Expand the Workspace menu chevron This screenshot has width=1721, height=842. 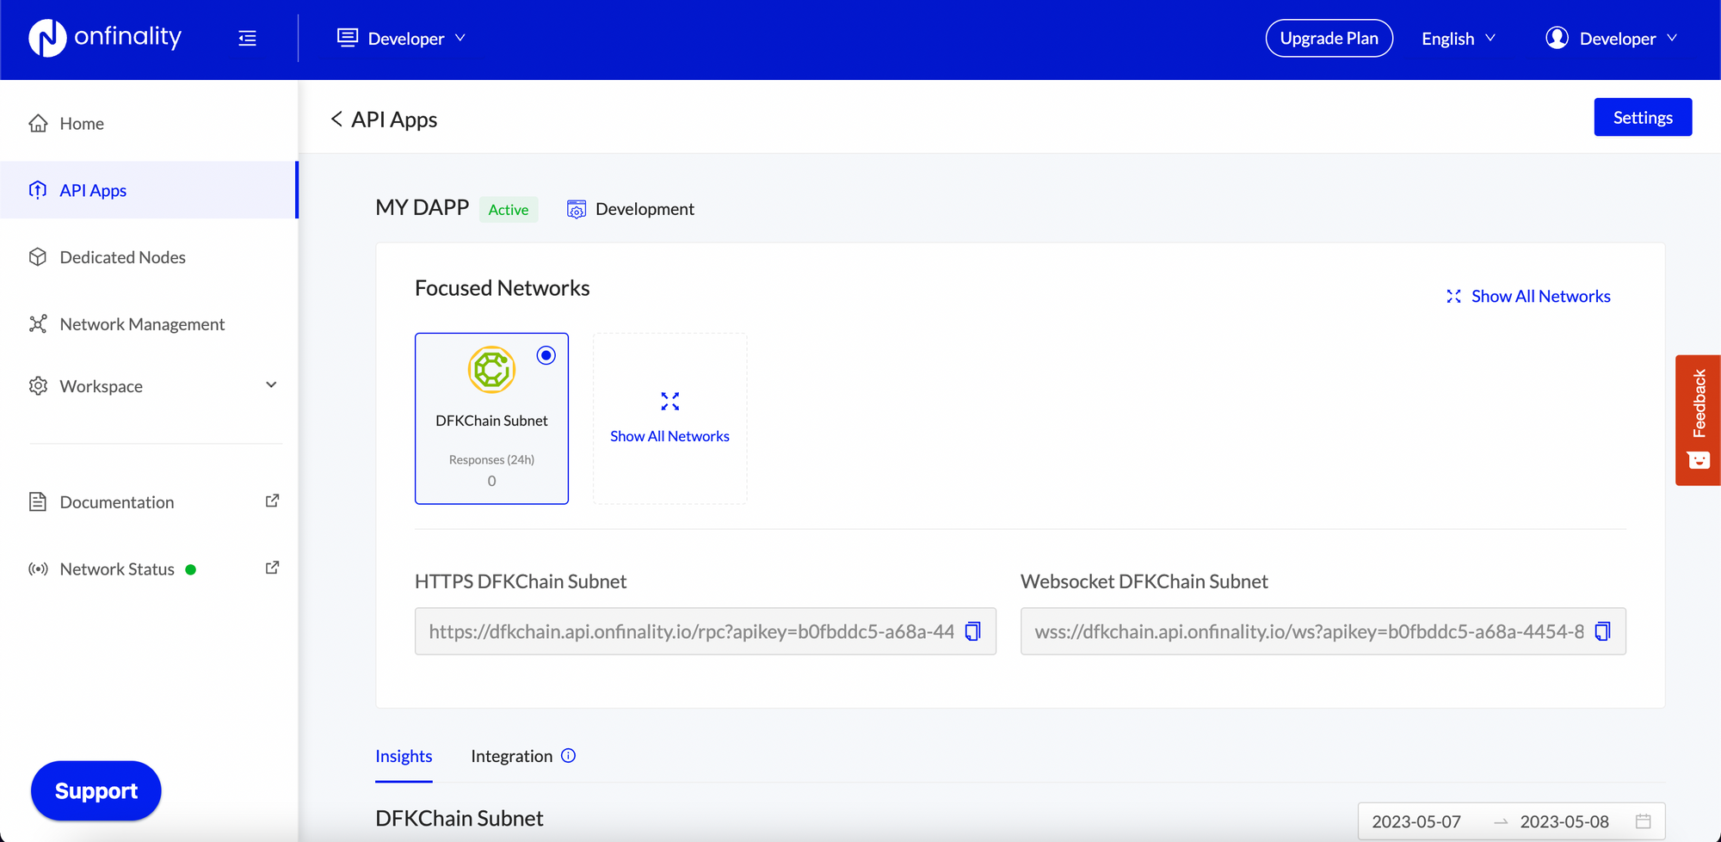click(x=271, y=385)
